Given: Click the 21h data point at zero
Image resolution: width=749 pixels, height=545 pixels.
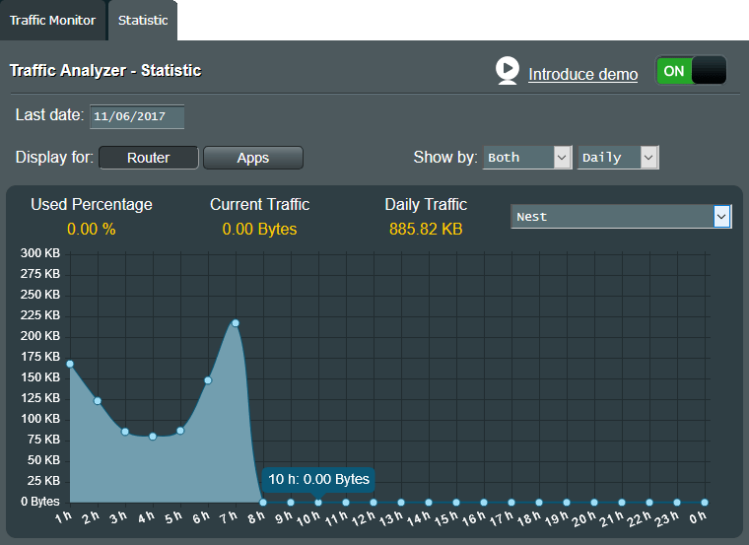Looking at the screenshot, I should pyautogui.click(x=622, y=503).
